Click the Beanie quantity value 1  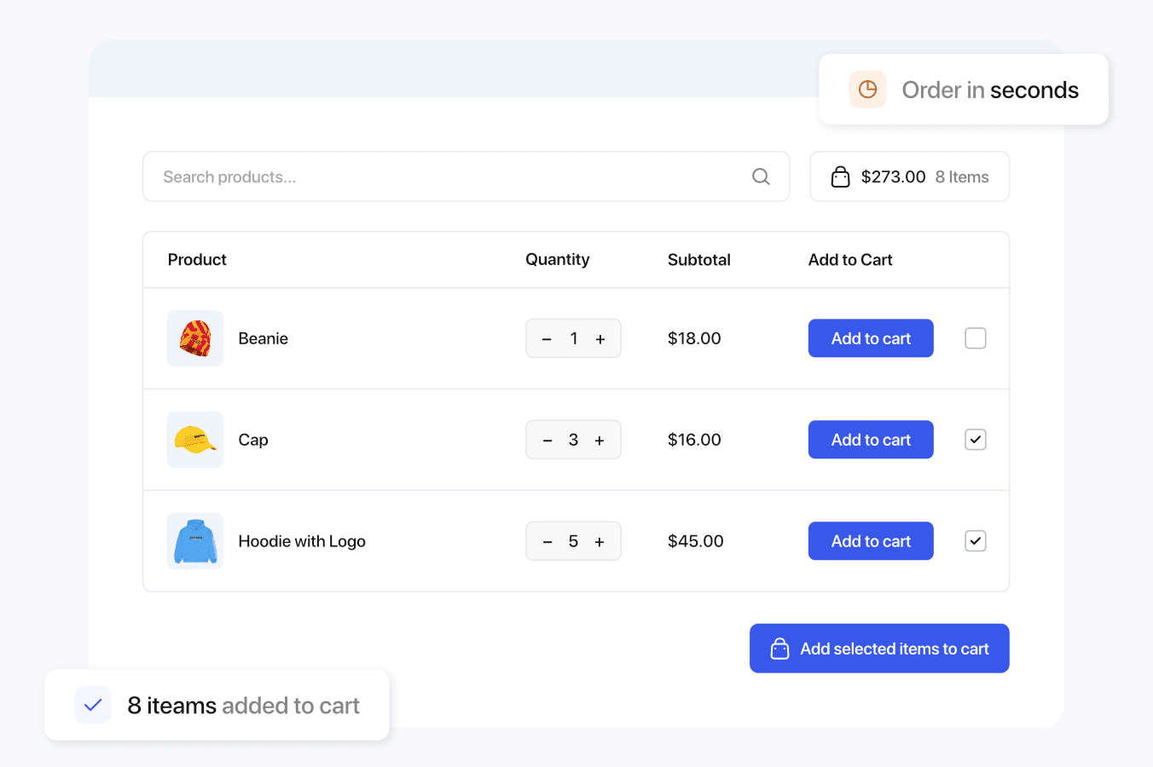click(x=574, y=338)
